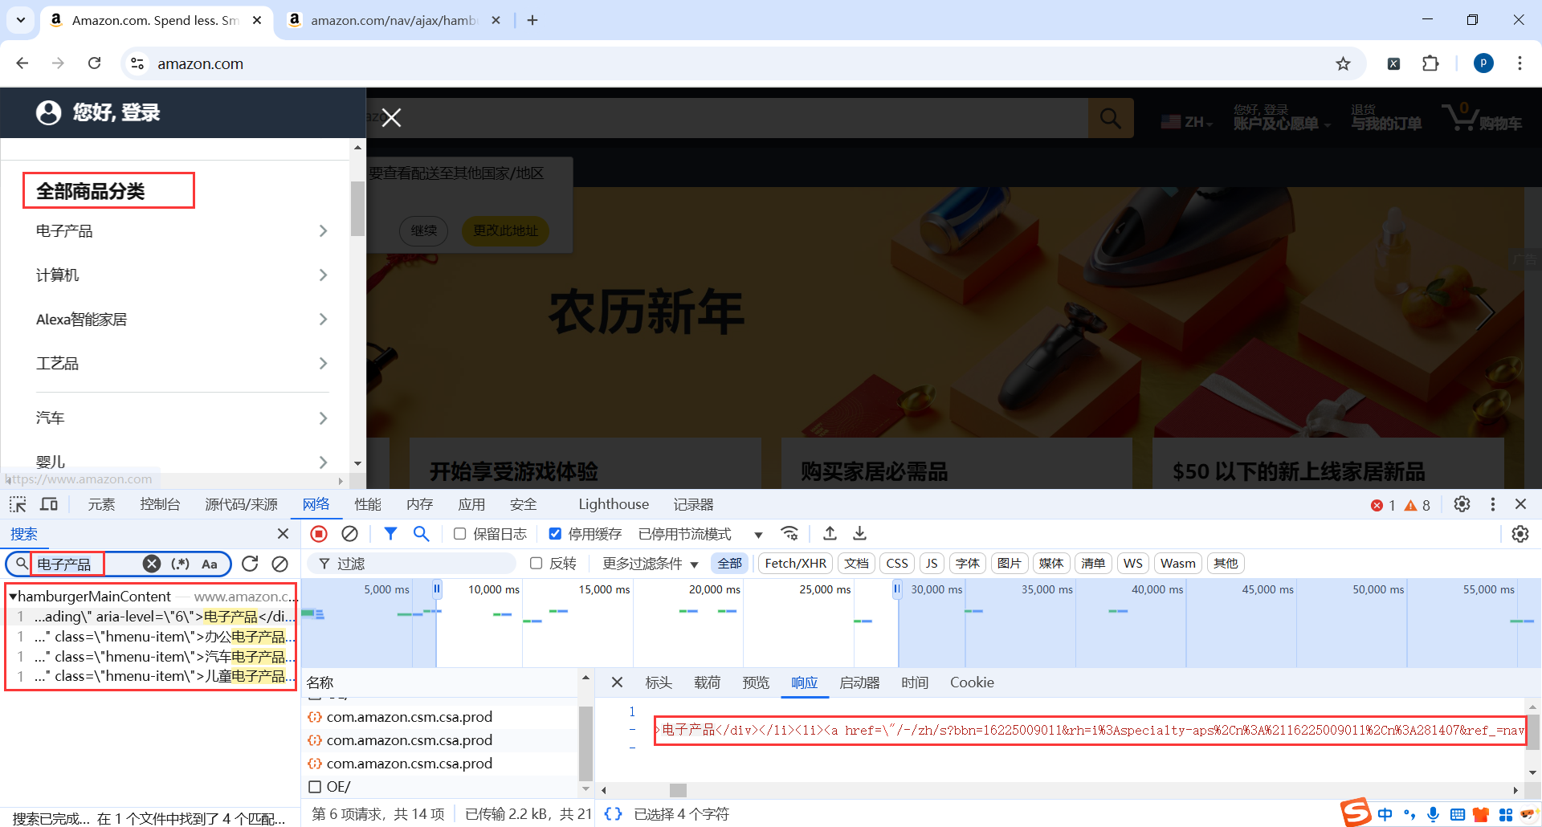Image resolution: width=1542 pixels, height=827 pixels.
Task: Switch to the 控制台 DevTools tab
Action: click(x=160, y=504)
